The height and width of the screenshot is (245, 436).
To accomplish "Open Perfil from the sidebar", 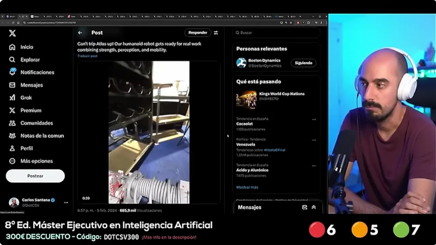I will click(21, 148).
